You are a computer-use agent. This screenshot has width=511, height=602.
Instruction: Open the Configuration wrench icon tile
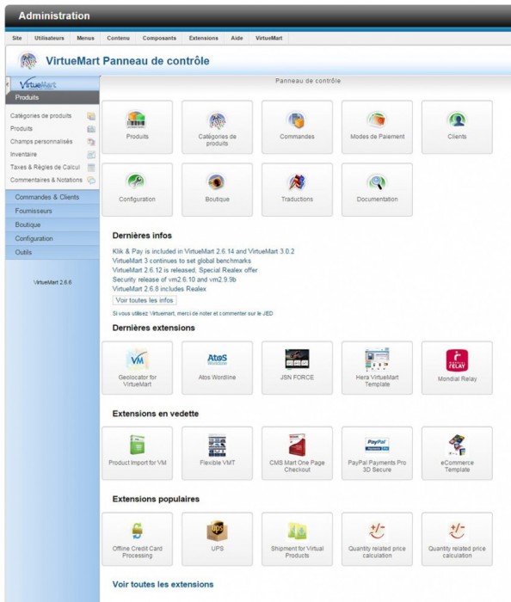(x=137, y=190)
